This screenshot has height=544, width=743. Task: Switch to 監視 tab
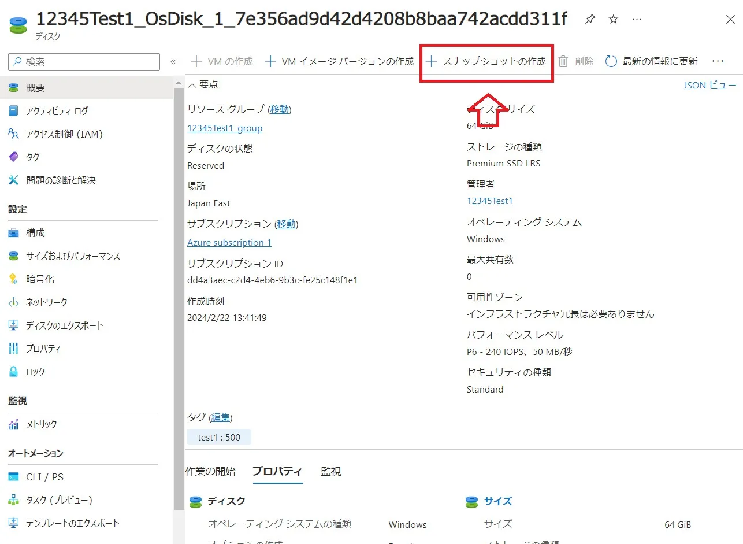331,471
